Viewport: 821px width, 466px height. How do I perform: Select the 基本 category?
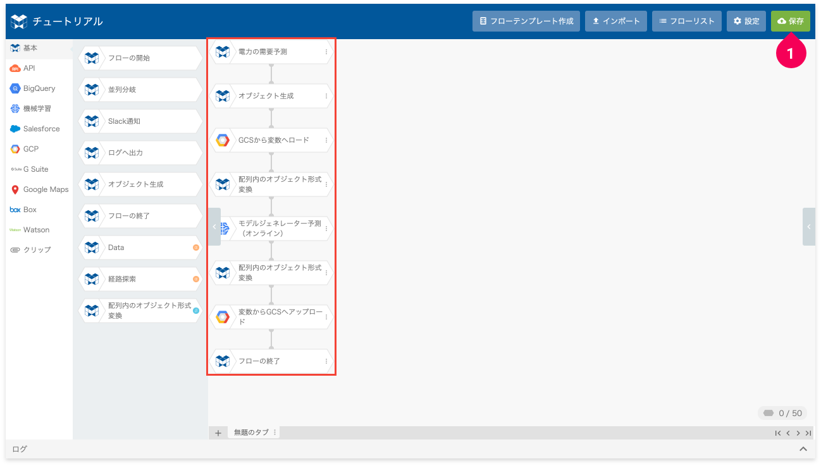point(39,48)
